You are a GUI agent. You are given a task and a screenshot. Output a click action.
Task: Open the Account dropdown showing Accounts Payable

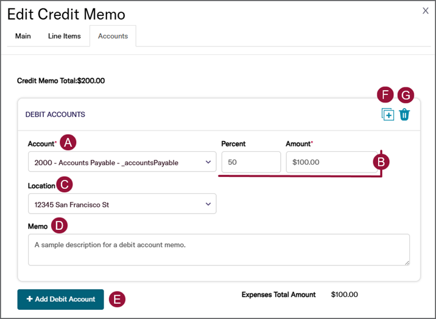pyautogui.click(x=122, y=163)
